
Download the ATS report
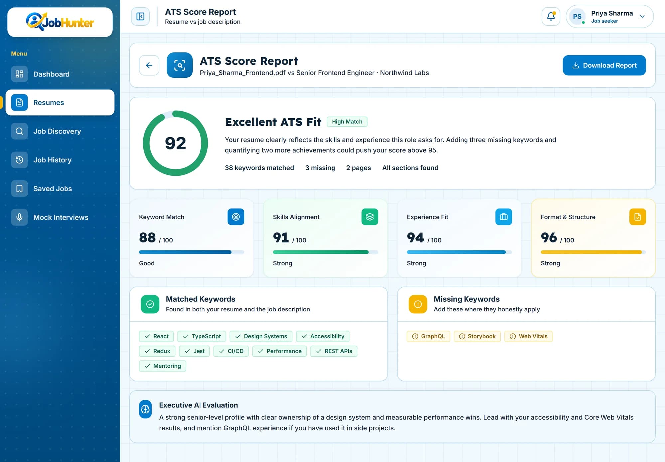[x=604, y=65]
